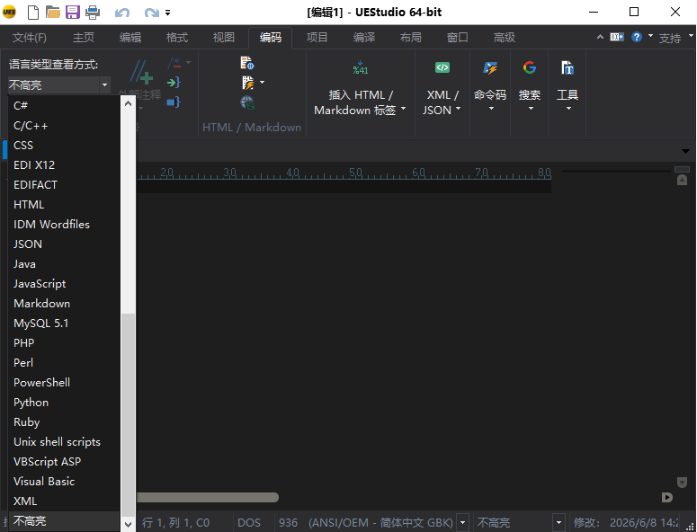Switch to the 主页 ribbon tab
Screen dimensions: 697x532
84,38
